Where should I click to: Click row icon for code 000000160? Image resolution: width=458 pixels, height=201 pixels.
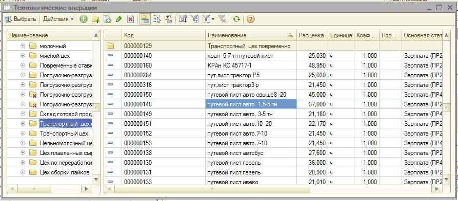tap(110, 65)
